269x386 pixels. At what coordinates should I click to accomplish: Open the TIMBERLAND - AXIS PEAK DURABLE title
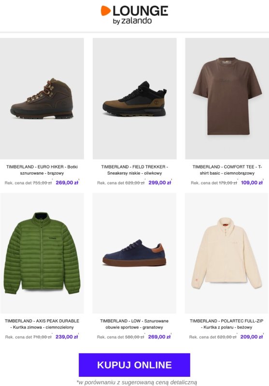point(42,324)
